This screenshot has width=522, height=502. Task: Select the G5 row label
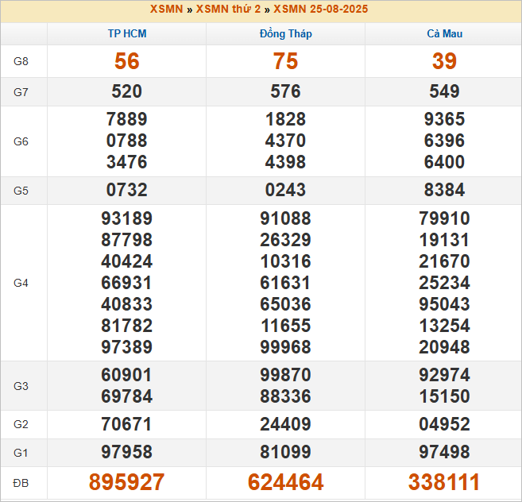click(21, 191)
